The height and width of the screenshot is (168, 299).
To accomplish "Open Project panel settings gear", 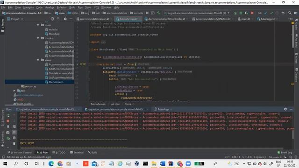I will pyautogui.click(x=65, y=19).
